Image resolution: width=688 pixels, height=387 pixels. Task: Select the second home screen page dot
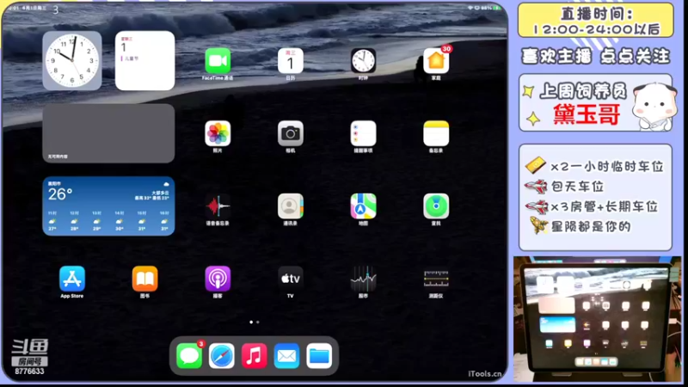(x=257, y=322)
